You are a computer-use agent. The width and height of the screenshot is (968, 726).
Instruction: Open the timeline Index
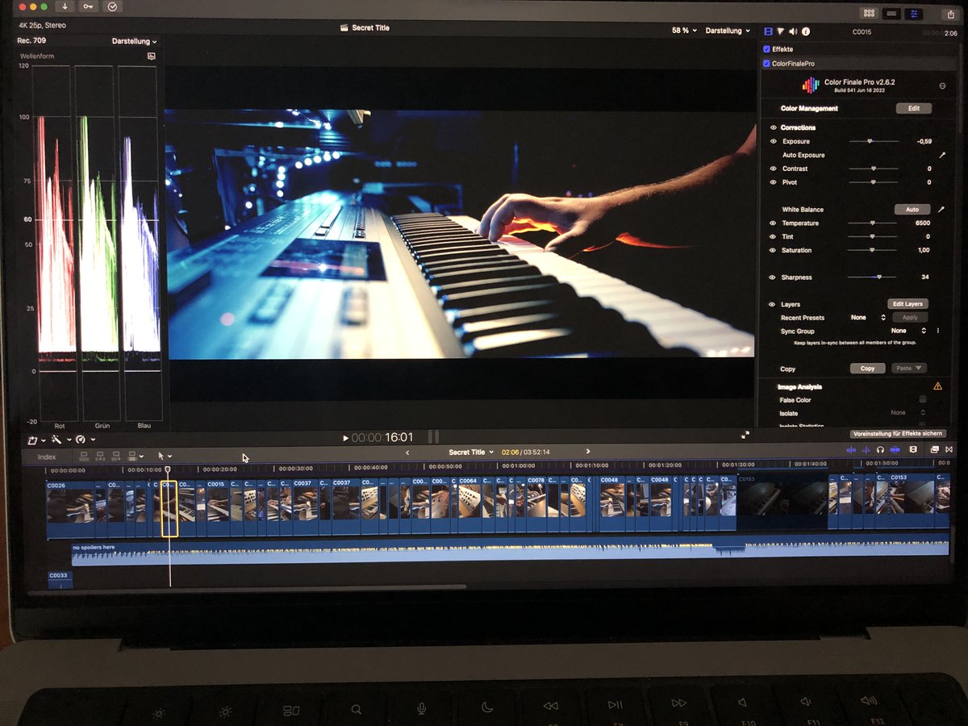point(47,457)
